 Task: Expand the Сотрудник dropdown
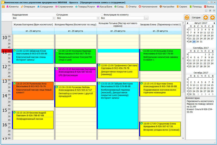coord(98,18)
